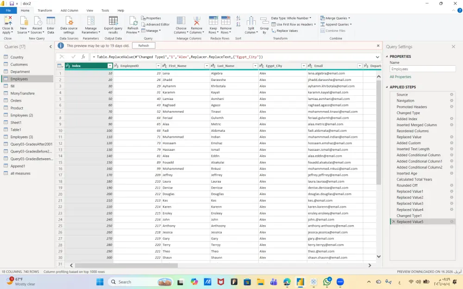The image size is (463, 289).
Task: Click the taskbar Search box
Action: click(141, 282)
